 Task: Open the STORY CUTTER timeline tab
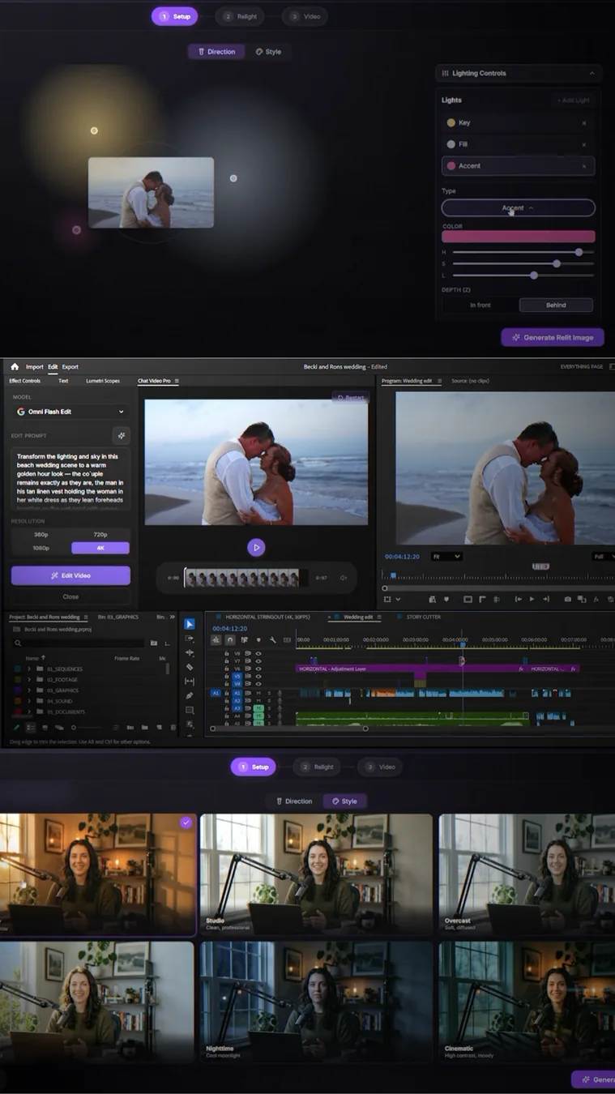[x=422, y=618]
